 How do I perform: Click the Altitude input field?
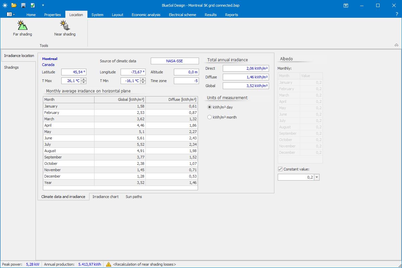pos(186,72)
